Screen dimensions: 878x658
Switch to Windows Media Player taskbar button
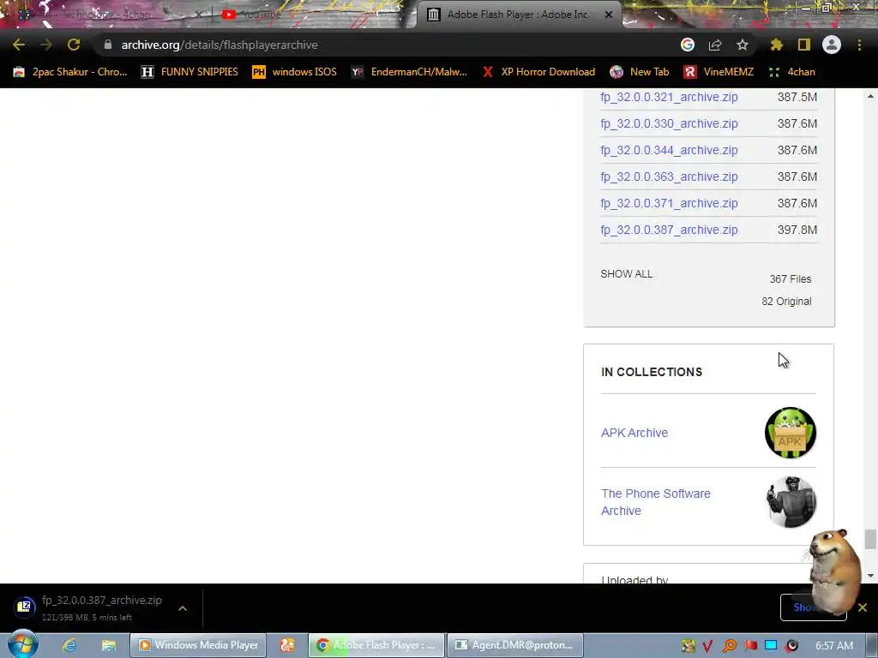click(x=198, y=645)
